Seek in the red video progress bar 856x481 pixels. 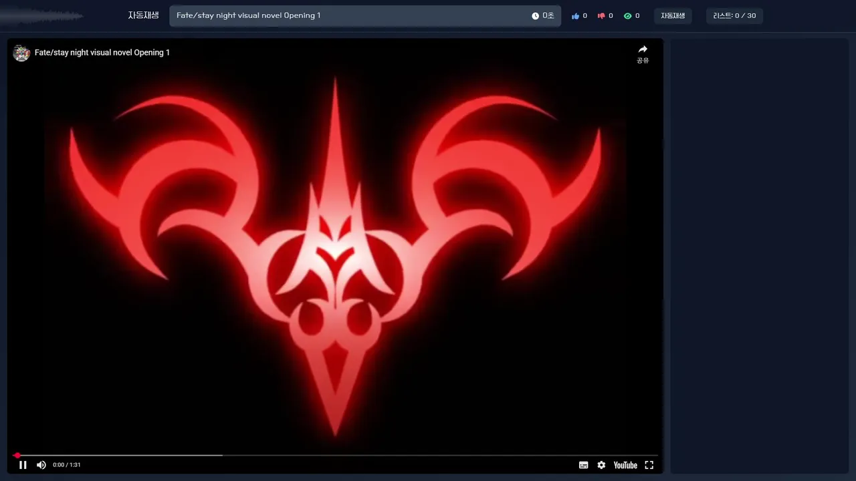tap(336, 456)
